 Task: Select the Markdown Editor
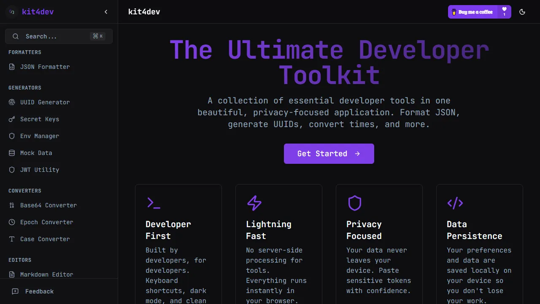click(x=46, y=274)
